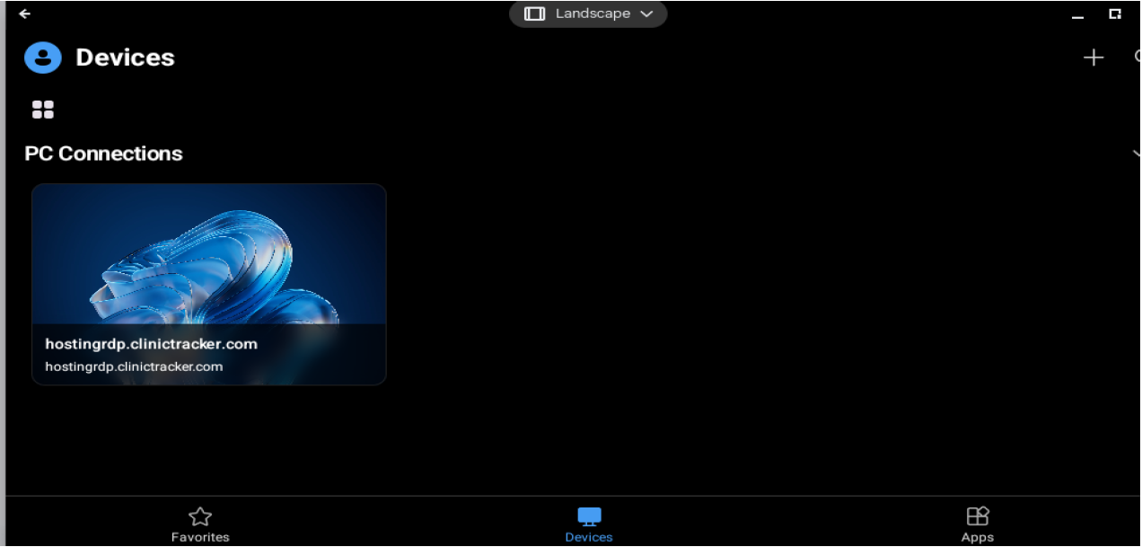
Task: Click the PC Connections heading
Action: (103, 154)
